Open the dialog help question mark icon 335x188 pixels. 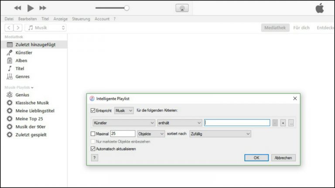coord(95,158)
